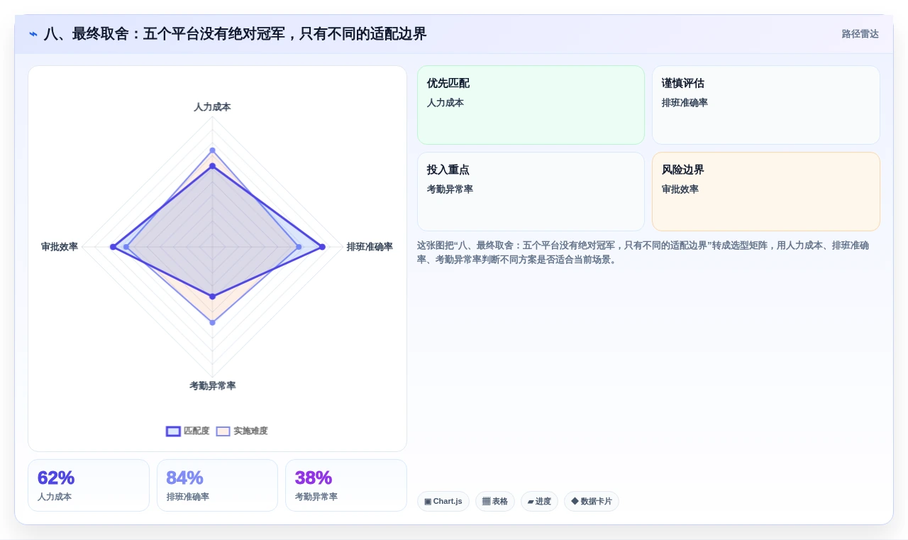
Task: Select the 表格 tag
Action: [495, 501]
